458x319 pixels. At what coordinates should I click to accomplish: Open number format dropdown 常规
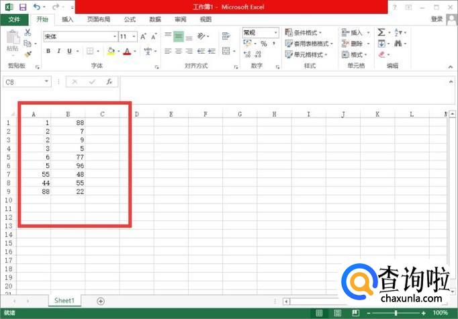click(275, 32)
